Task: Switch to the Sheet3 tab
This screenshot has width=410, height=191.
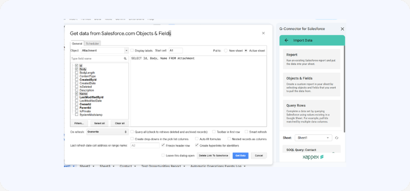Action: coord(105,166)
